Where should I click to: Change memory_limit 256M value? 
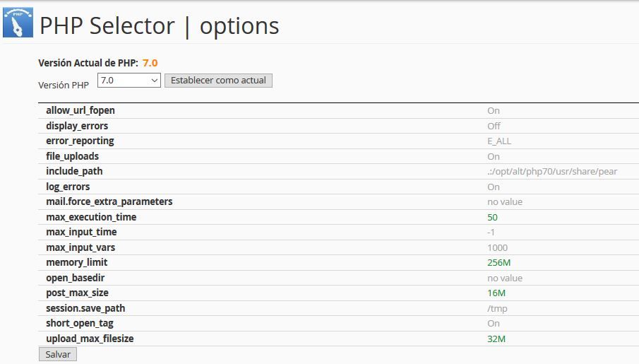coord(498,263)
